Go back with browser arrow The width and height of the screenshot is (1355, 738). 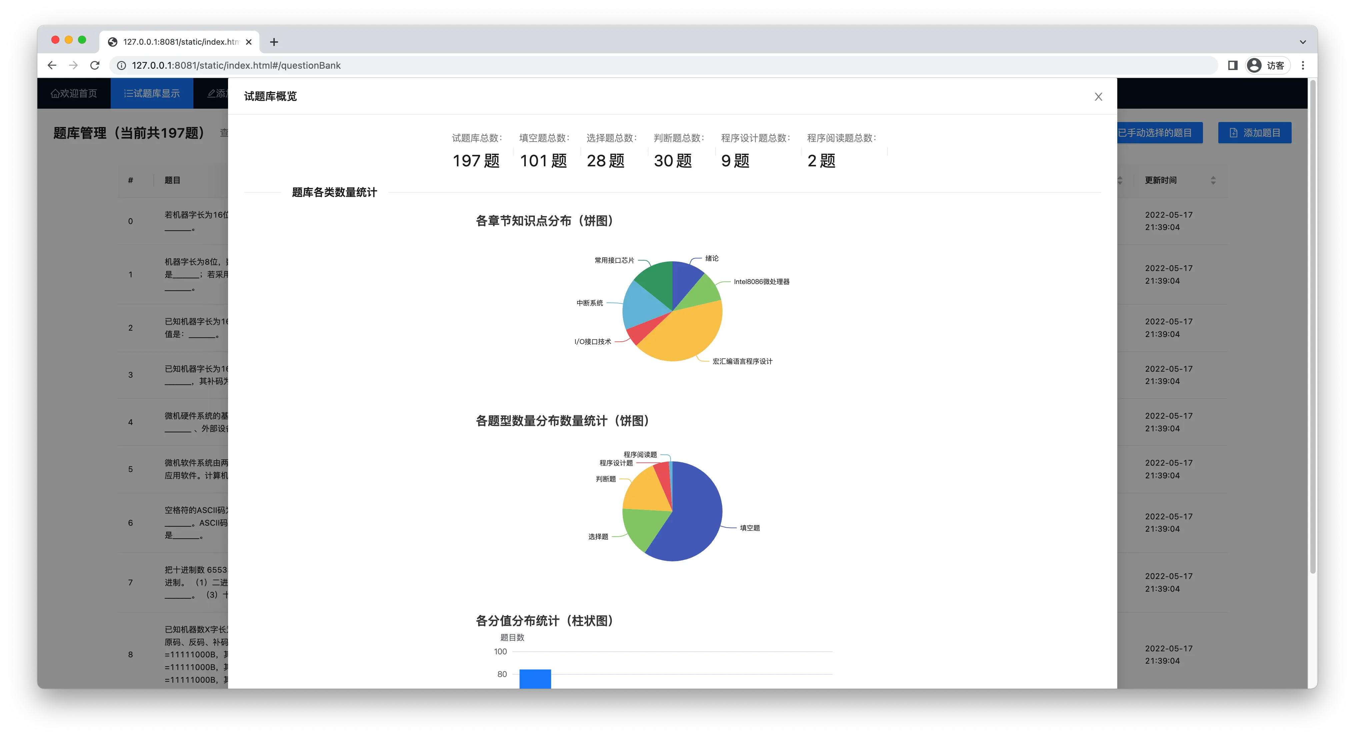[x=52, y=65]
